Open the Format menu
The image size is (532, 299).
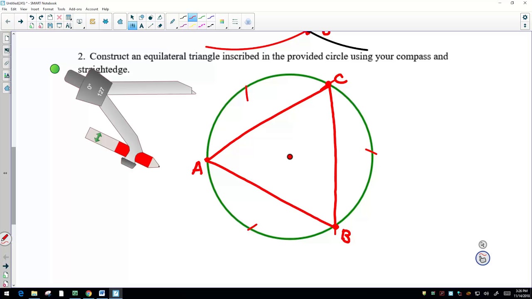(48, 9)
